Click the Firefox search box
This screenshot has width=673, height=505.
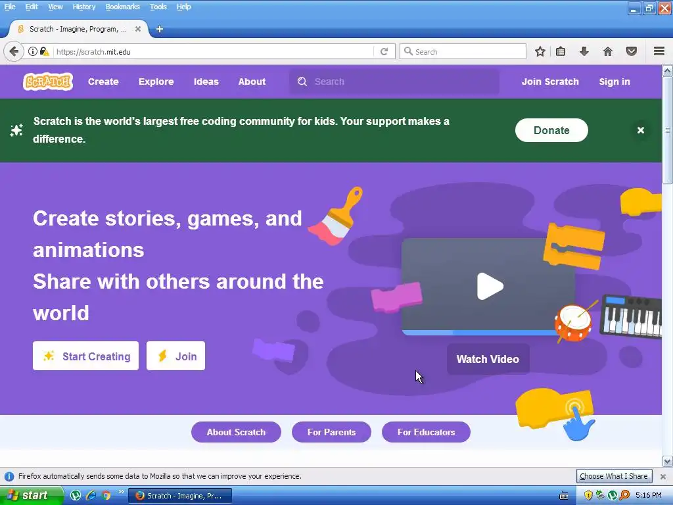(x=463, y=51)
